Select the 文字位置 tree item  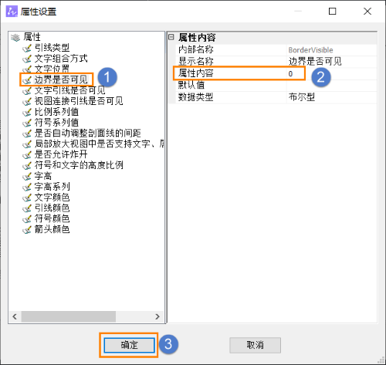(52, 69)
